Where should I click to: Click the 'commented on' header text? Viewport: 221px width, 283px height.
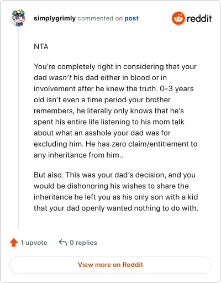pos(100,18)
